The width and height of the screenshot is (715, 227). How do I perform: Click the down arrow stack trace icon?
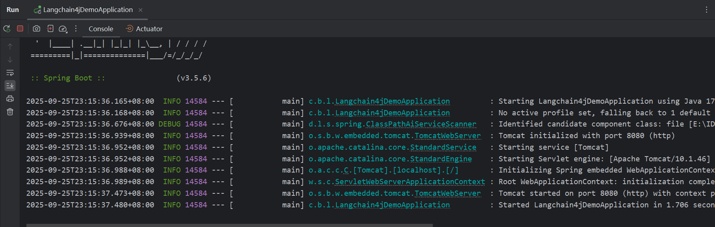click(x=10, y=60)
